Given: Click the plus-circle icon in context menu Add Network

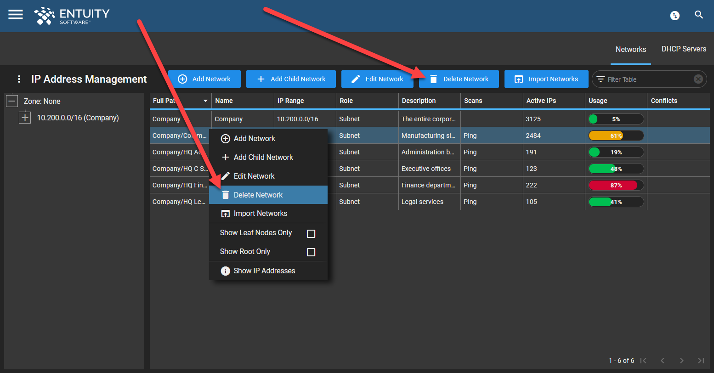Looking at the screenshot, I should click(x=225, y=139).
